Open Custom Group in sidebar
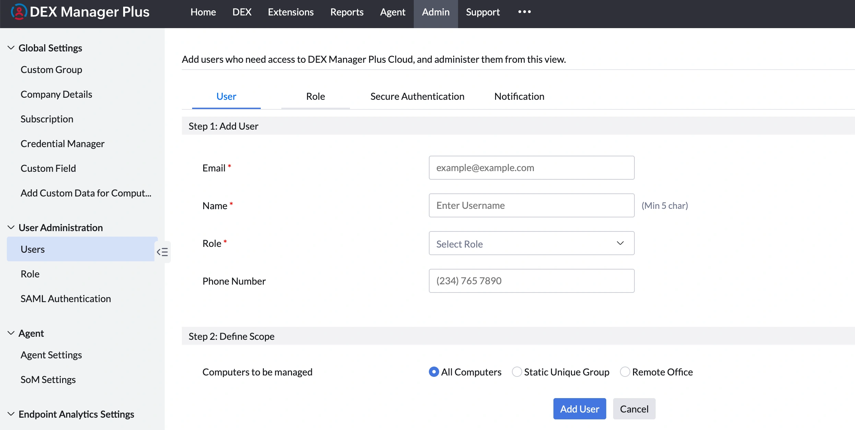Viewport: 855px width, 430px height. tap(51, 70)
